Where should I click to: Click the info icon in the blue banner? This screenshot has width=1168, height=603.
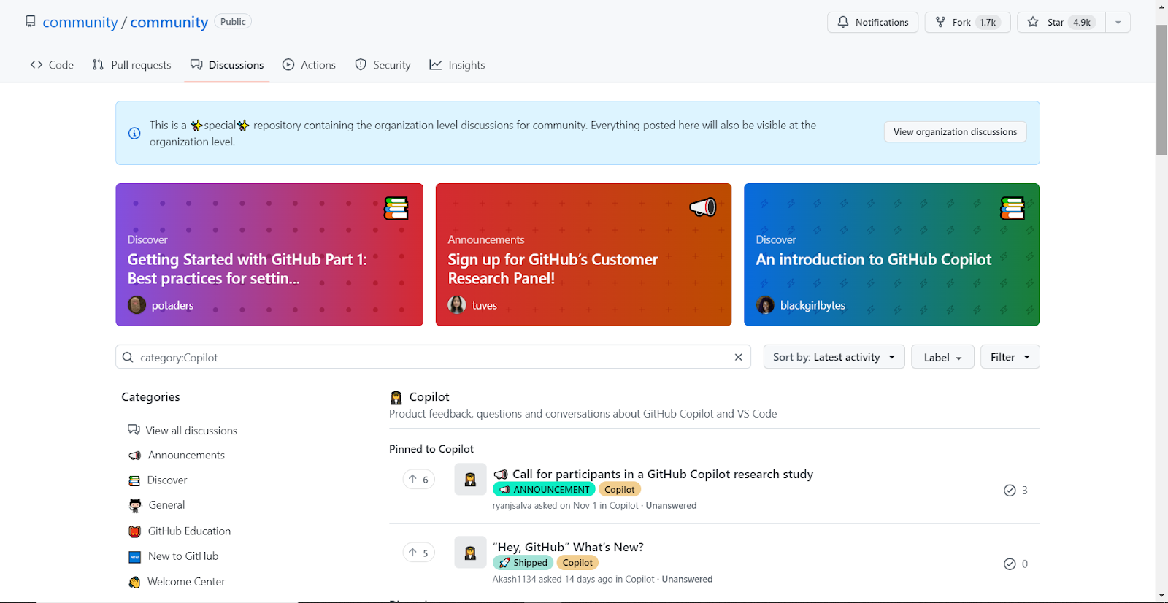coord(134,133)
